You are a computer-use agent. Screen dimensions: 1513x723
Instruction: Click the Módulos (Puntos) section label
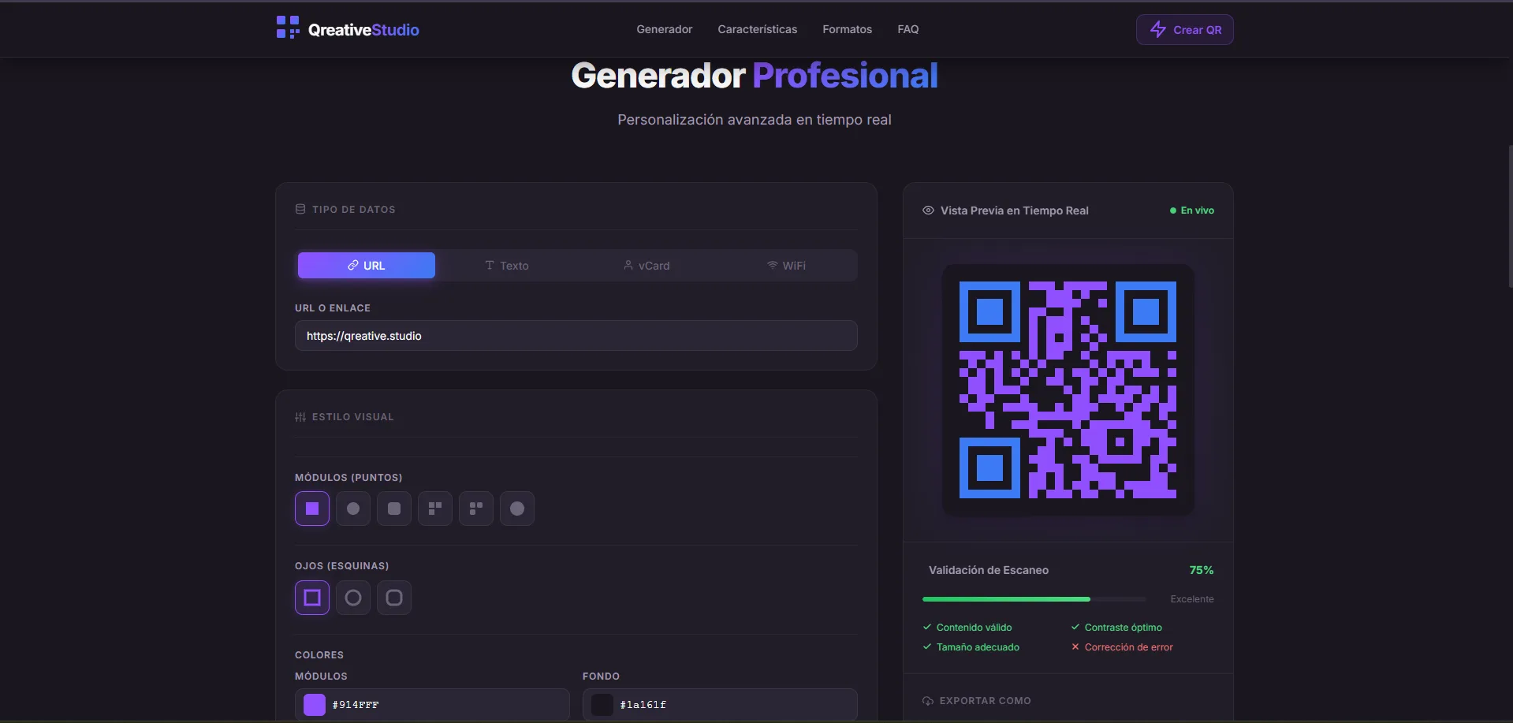348,478
